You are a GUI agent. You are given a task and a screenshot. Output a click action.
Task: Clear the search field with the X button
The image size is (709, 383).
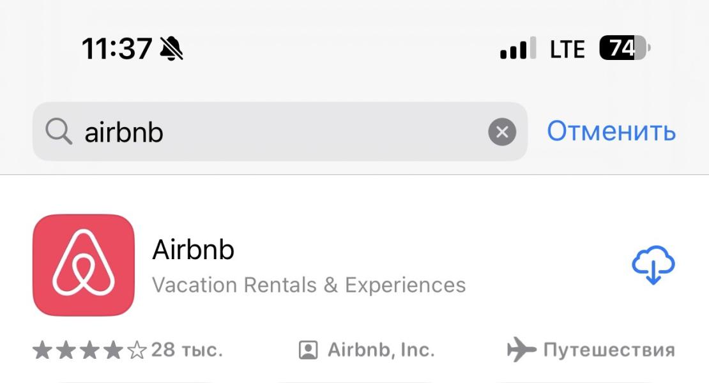pos(502,132)
